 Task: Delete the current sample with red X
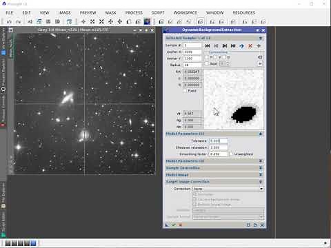[250, 45]
